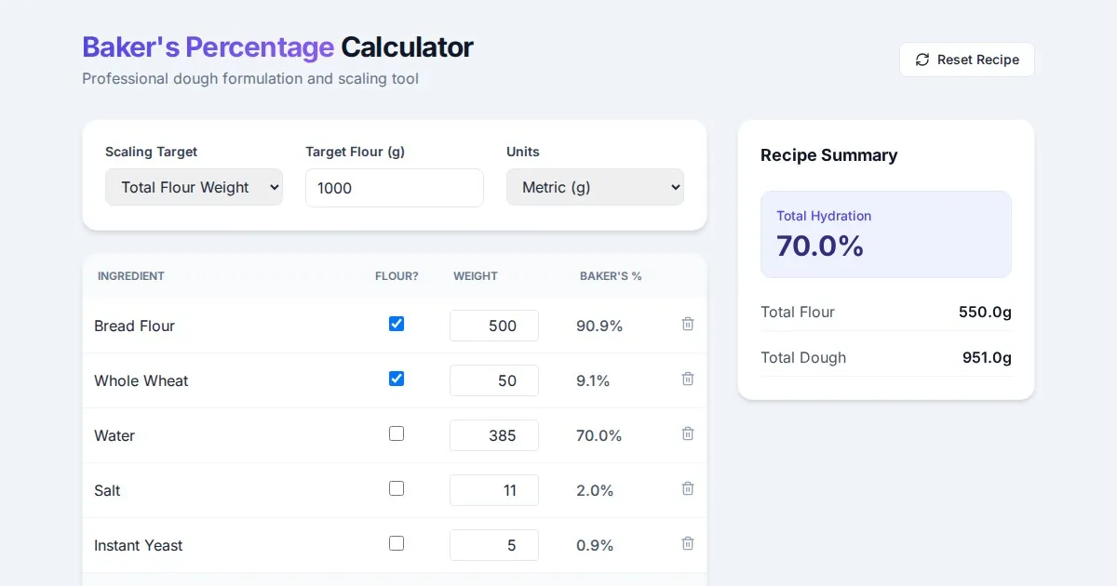
Task: Click the Total Hydration summary card
Action: pyautogui.click(x=885, y=234)
